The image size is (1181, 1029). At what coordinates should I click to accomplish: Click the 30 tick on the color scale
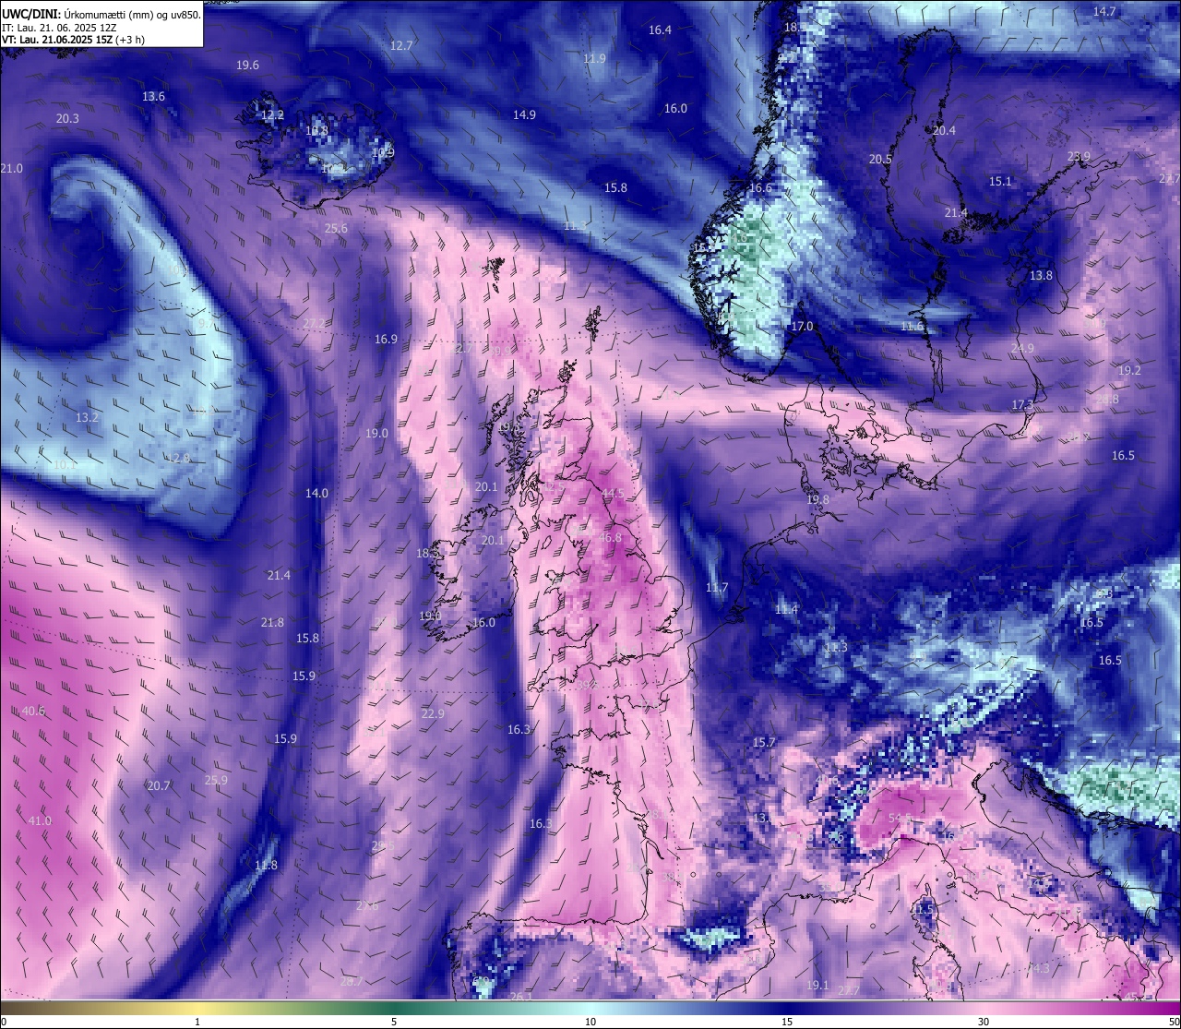click(984, 1022)
